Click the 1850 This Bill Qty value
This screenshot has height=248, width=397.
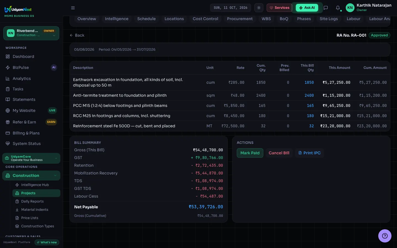pyautogui.click(x=309, y=82)
